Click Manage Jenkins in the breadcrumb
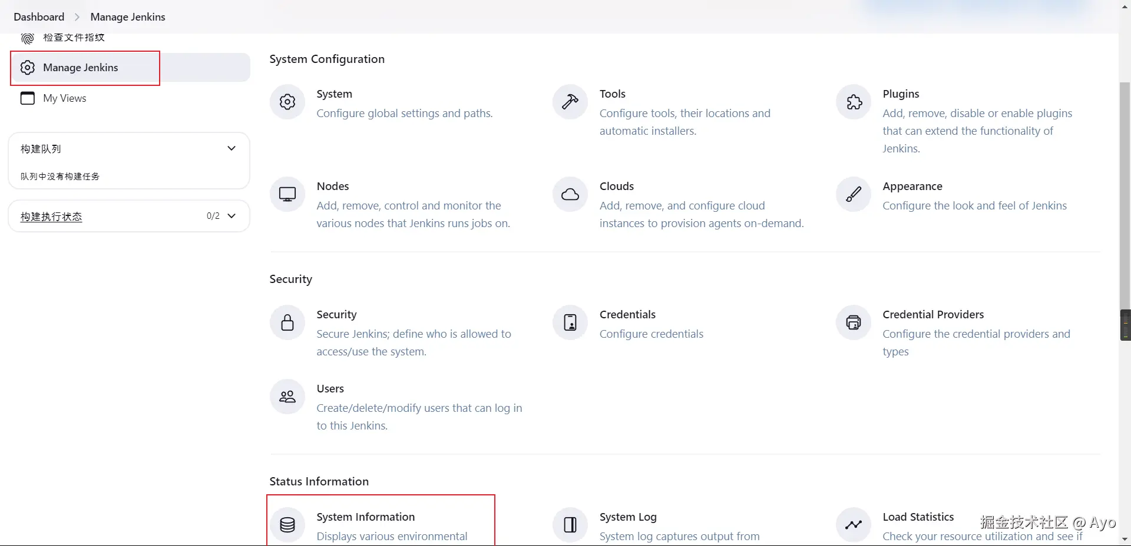This screenshot has height=546, width=1131. [128, 17]
